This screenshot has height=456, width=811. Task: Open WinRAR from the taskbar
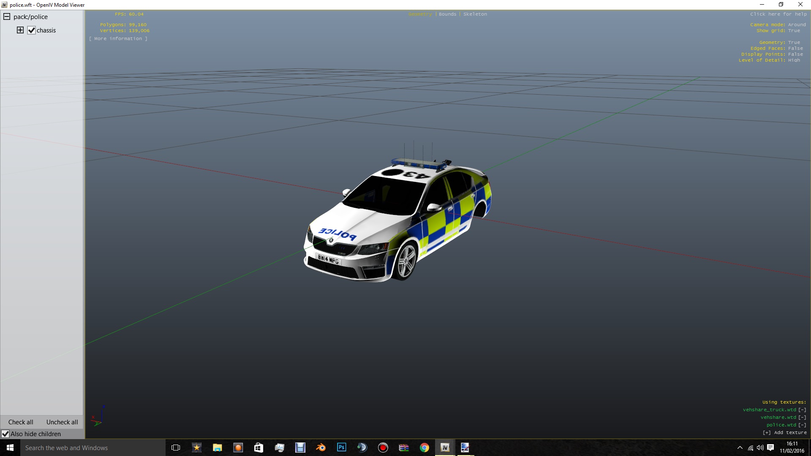403,448
